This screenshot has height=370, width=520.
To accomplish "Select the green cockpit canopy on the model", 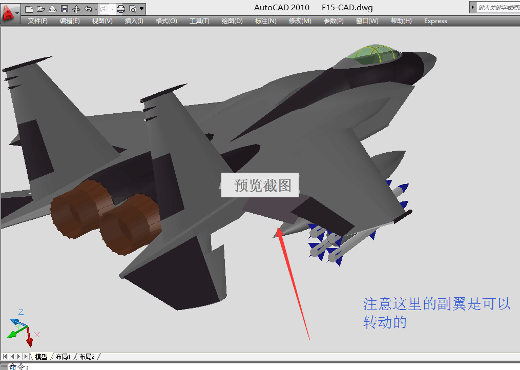I will 374,54.
